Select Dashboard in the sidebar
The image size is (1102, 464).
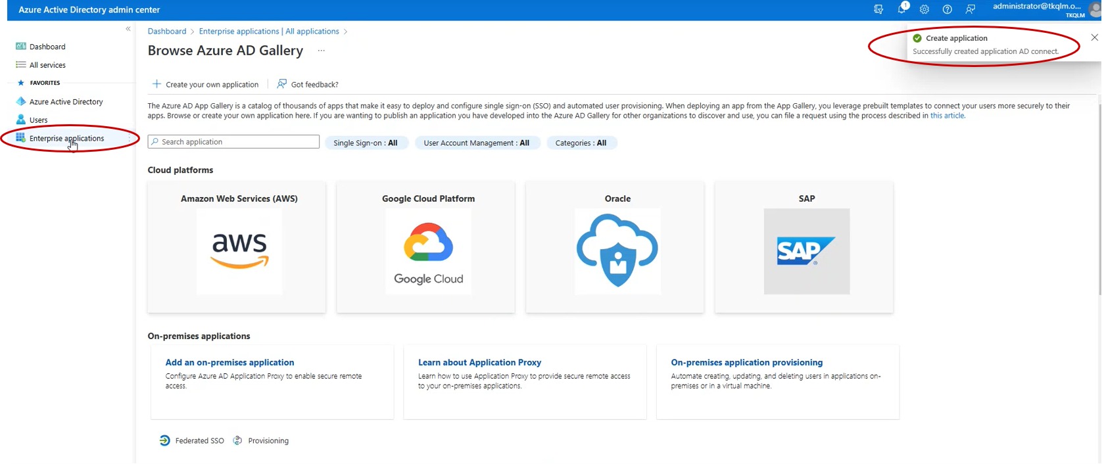click(47, 47)
